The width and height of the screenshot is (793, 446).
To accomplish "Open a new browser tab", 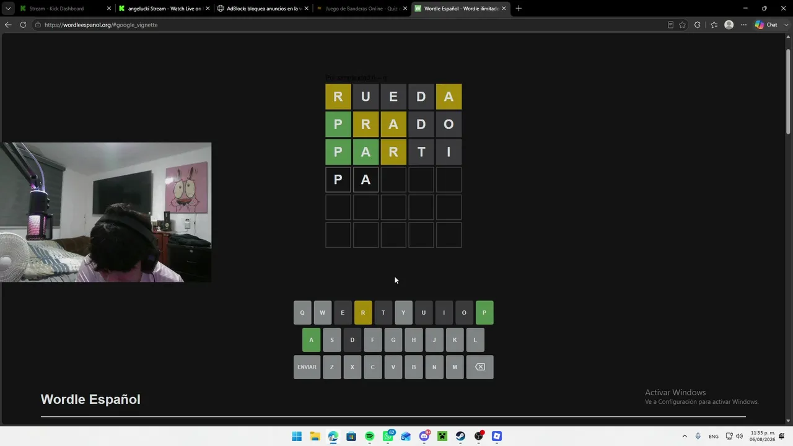I will pyautogui.click(x=519, y=9).
